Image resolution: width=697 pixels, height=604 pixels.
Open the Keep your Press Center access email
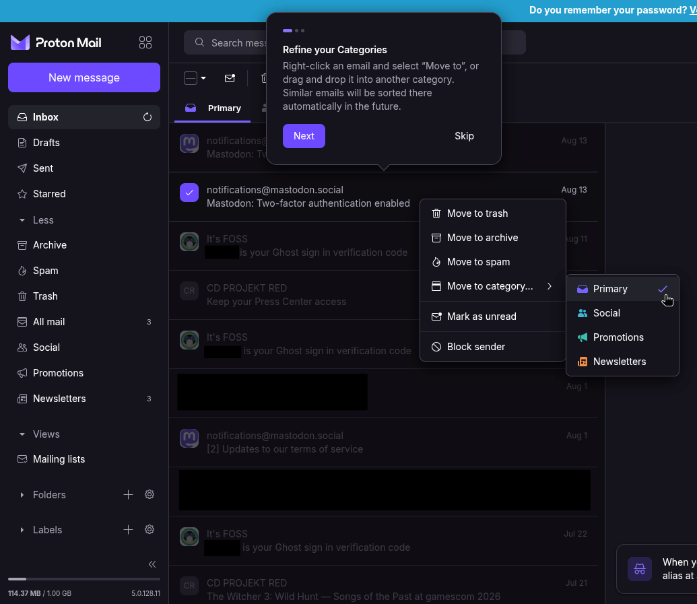(x=384, y=295)
